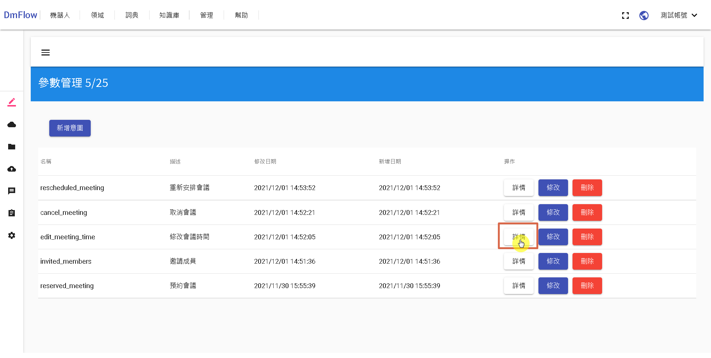This screenshot has width=711, height=358.
Task: Click 修改 for reserved_meeting
Action: [x=553, y=286]
